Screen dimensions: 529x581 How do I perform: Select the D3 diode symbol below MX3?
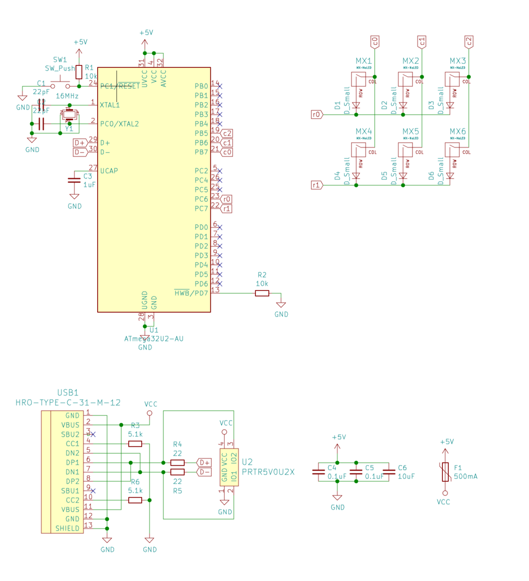tap(450, 105)
